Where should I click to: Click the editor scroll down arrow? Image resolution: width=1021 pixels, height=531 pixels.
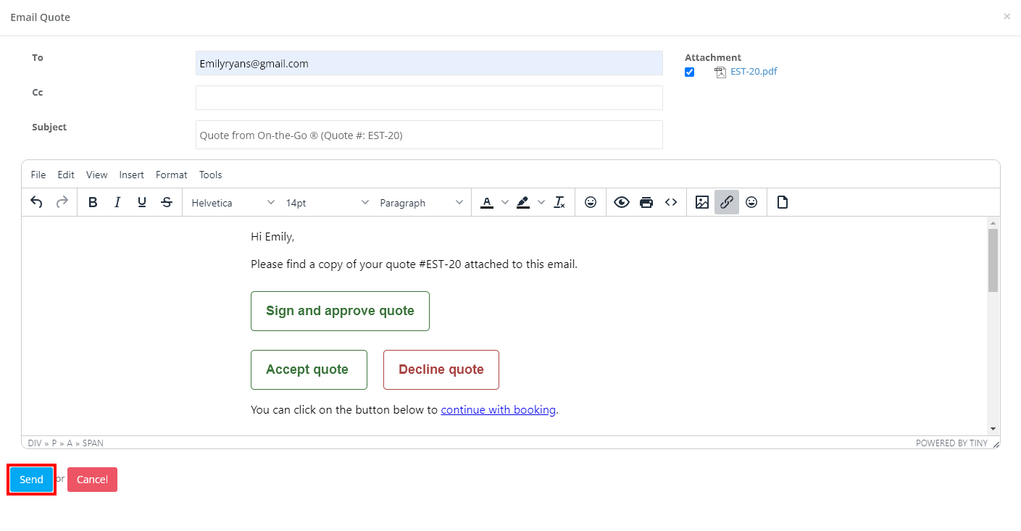993,429
